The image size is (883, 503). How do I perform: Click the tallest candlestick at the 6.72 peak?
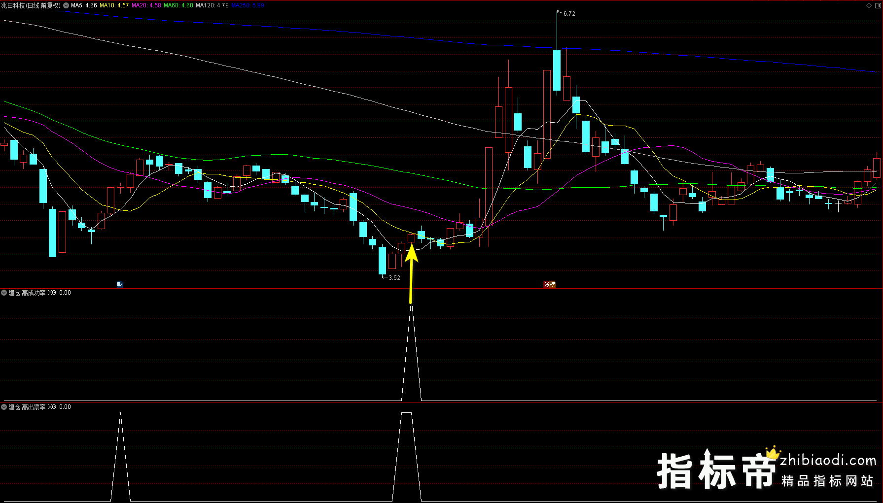pyautogui.click(x=557, y=70)
